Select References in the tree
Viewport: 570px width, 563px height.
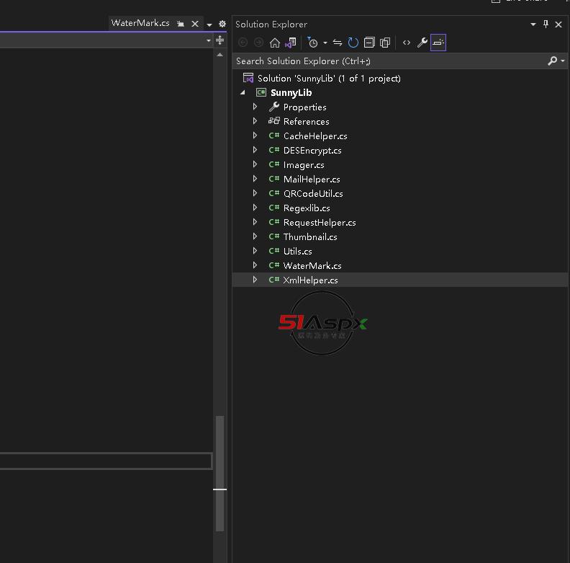pyautogui.click(x=306, y=122)
